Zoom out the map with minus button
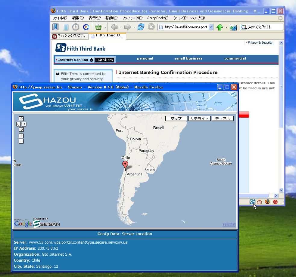The width and height of the screenshot is (296, 277). click(x=21, y=141)
